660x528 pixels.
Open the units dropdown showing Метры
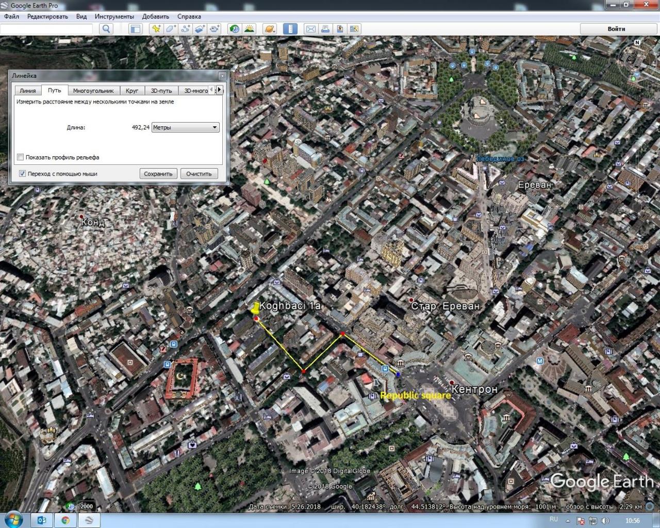[x=186, y=127]
